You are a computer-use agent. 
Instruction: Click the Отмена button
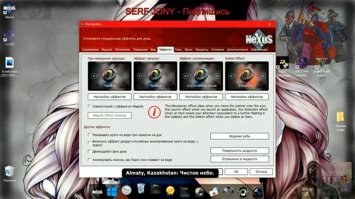tap(261, 171)
